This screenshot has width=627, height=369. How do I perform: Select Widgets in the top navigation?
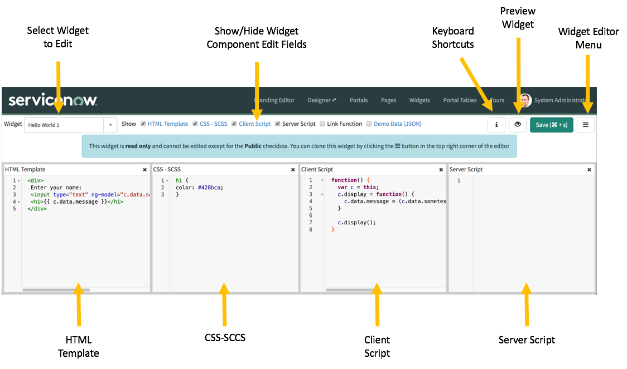(x=419, y=100)
